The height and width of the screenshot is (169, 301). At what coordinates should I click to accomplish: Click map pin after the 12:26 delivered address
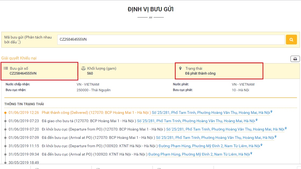271,112
